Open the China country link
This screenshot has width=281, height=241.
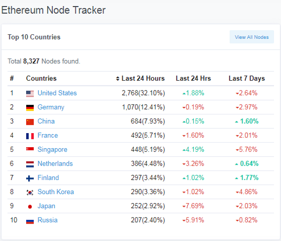pos(46,121)
